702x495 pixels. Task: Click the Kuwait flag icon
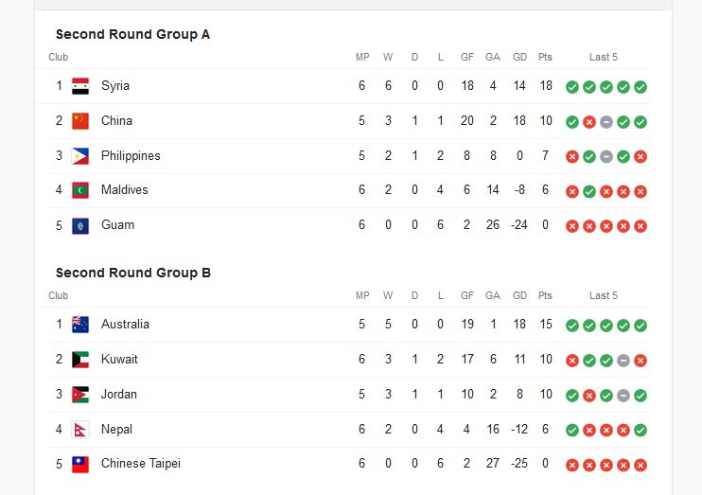tap(80, 360)
